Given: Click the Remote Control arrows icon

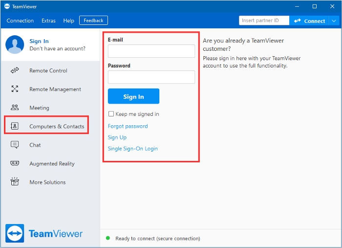Looking at the screenshot, I should coord(15,70).
